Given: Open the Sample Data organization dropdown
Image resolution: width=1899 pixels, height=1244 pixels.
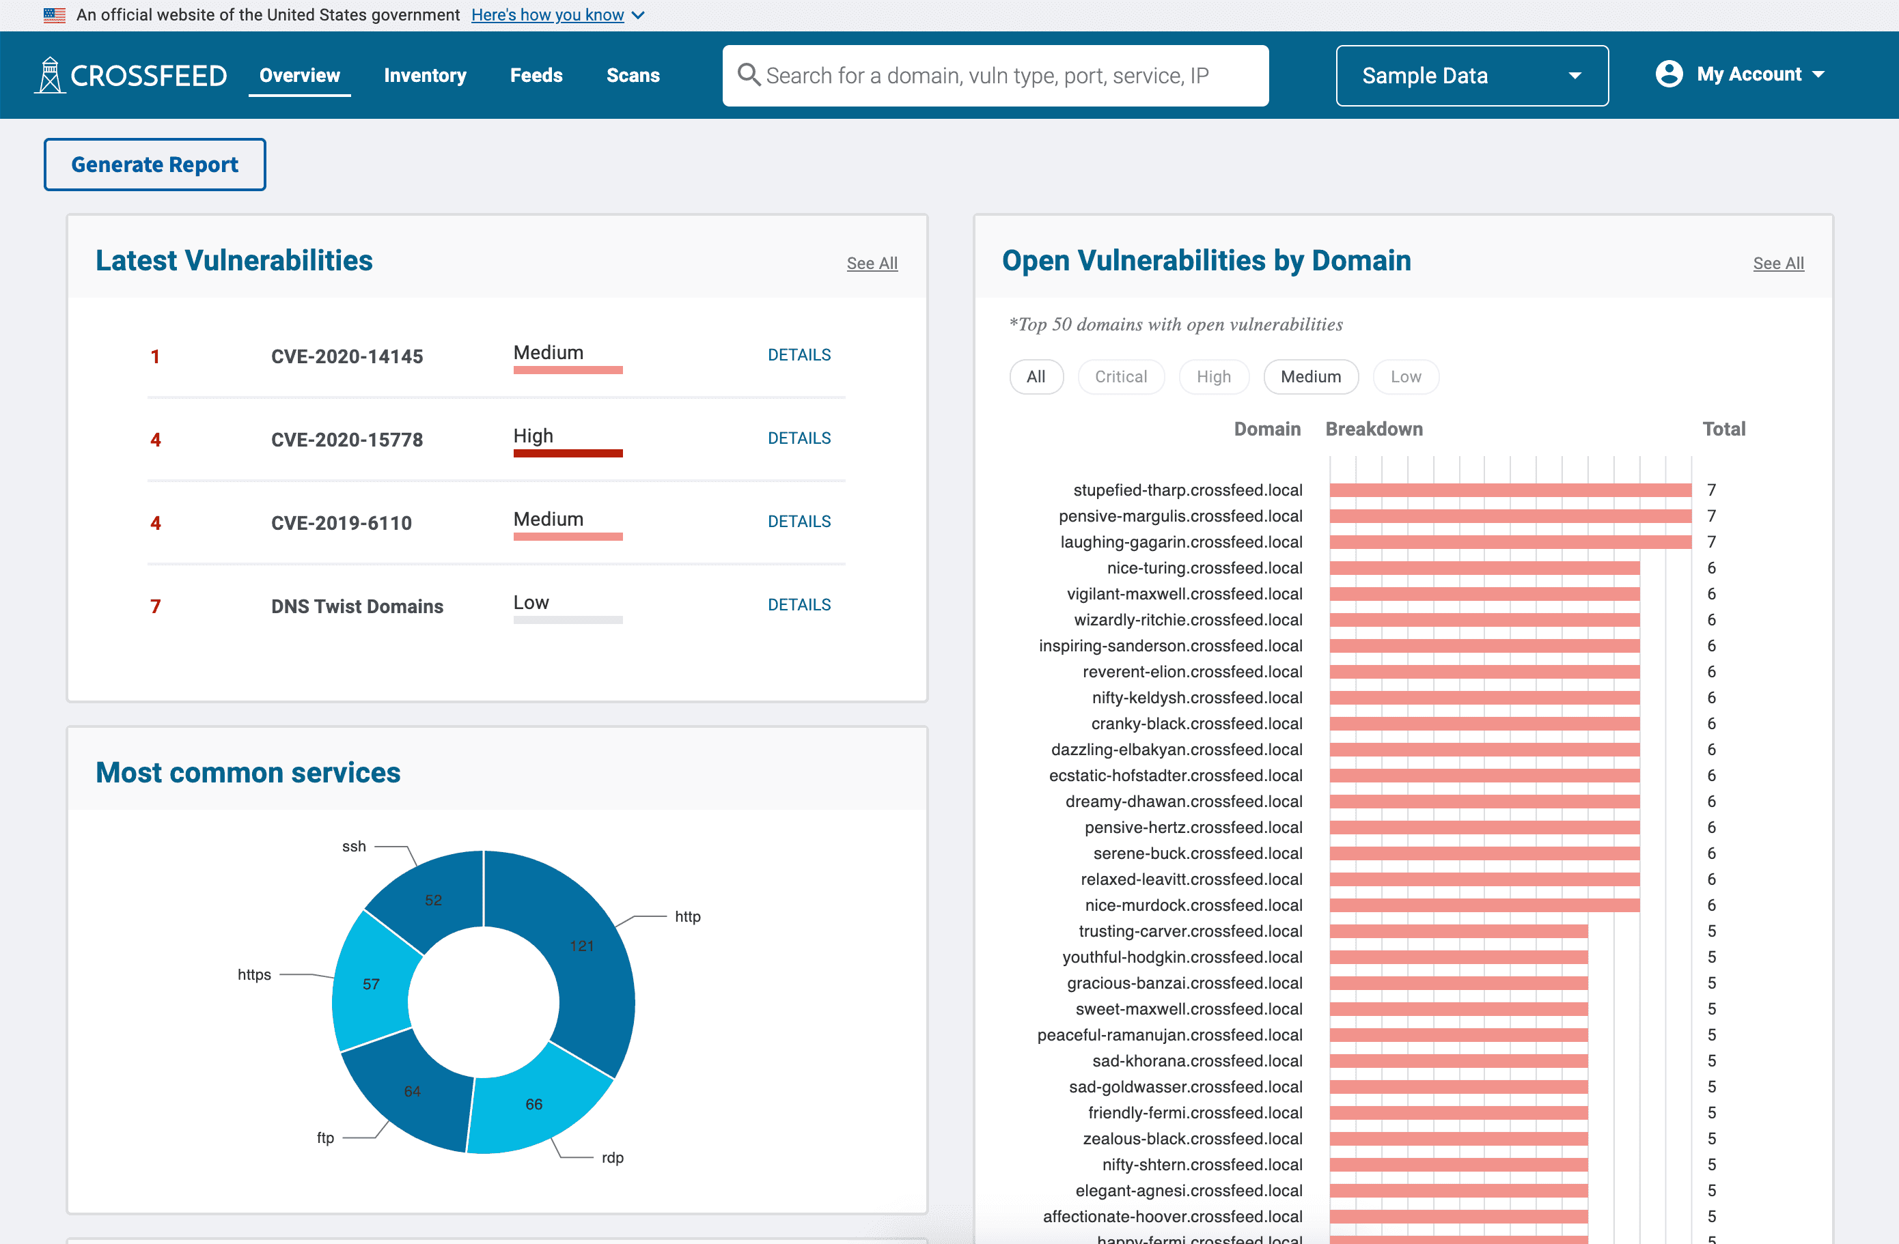Looking at the screenshot, I should tap(1471, 75).
